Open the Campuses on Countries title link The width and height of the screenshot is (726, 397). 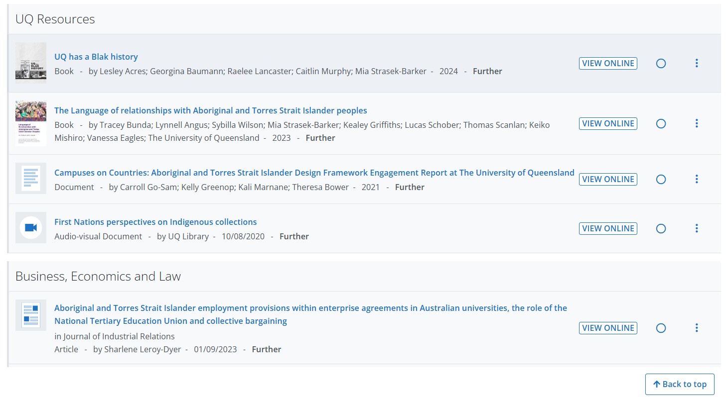314,173
